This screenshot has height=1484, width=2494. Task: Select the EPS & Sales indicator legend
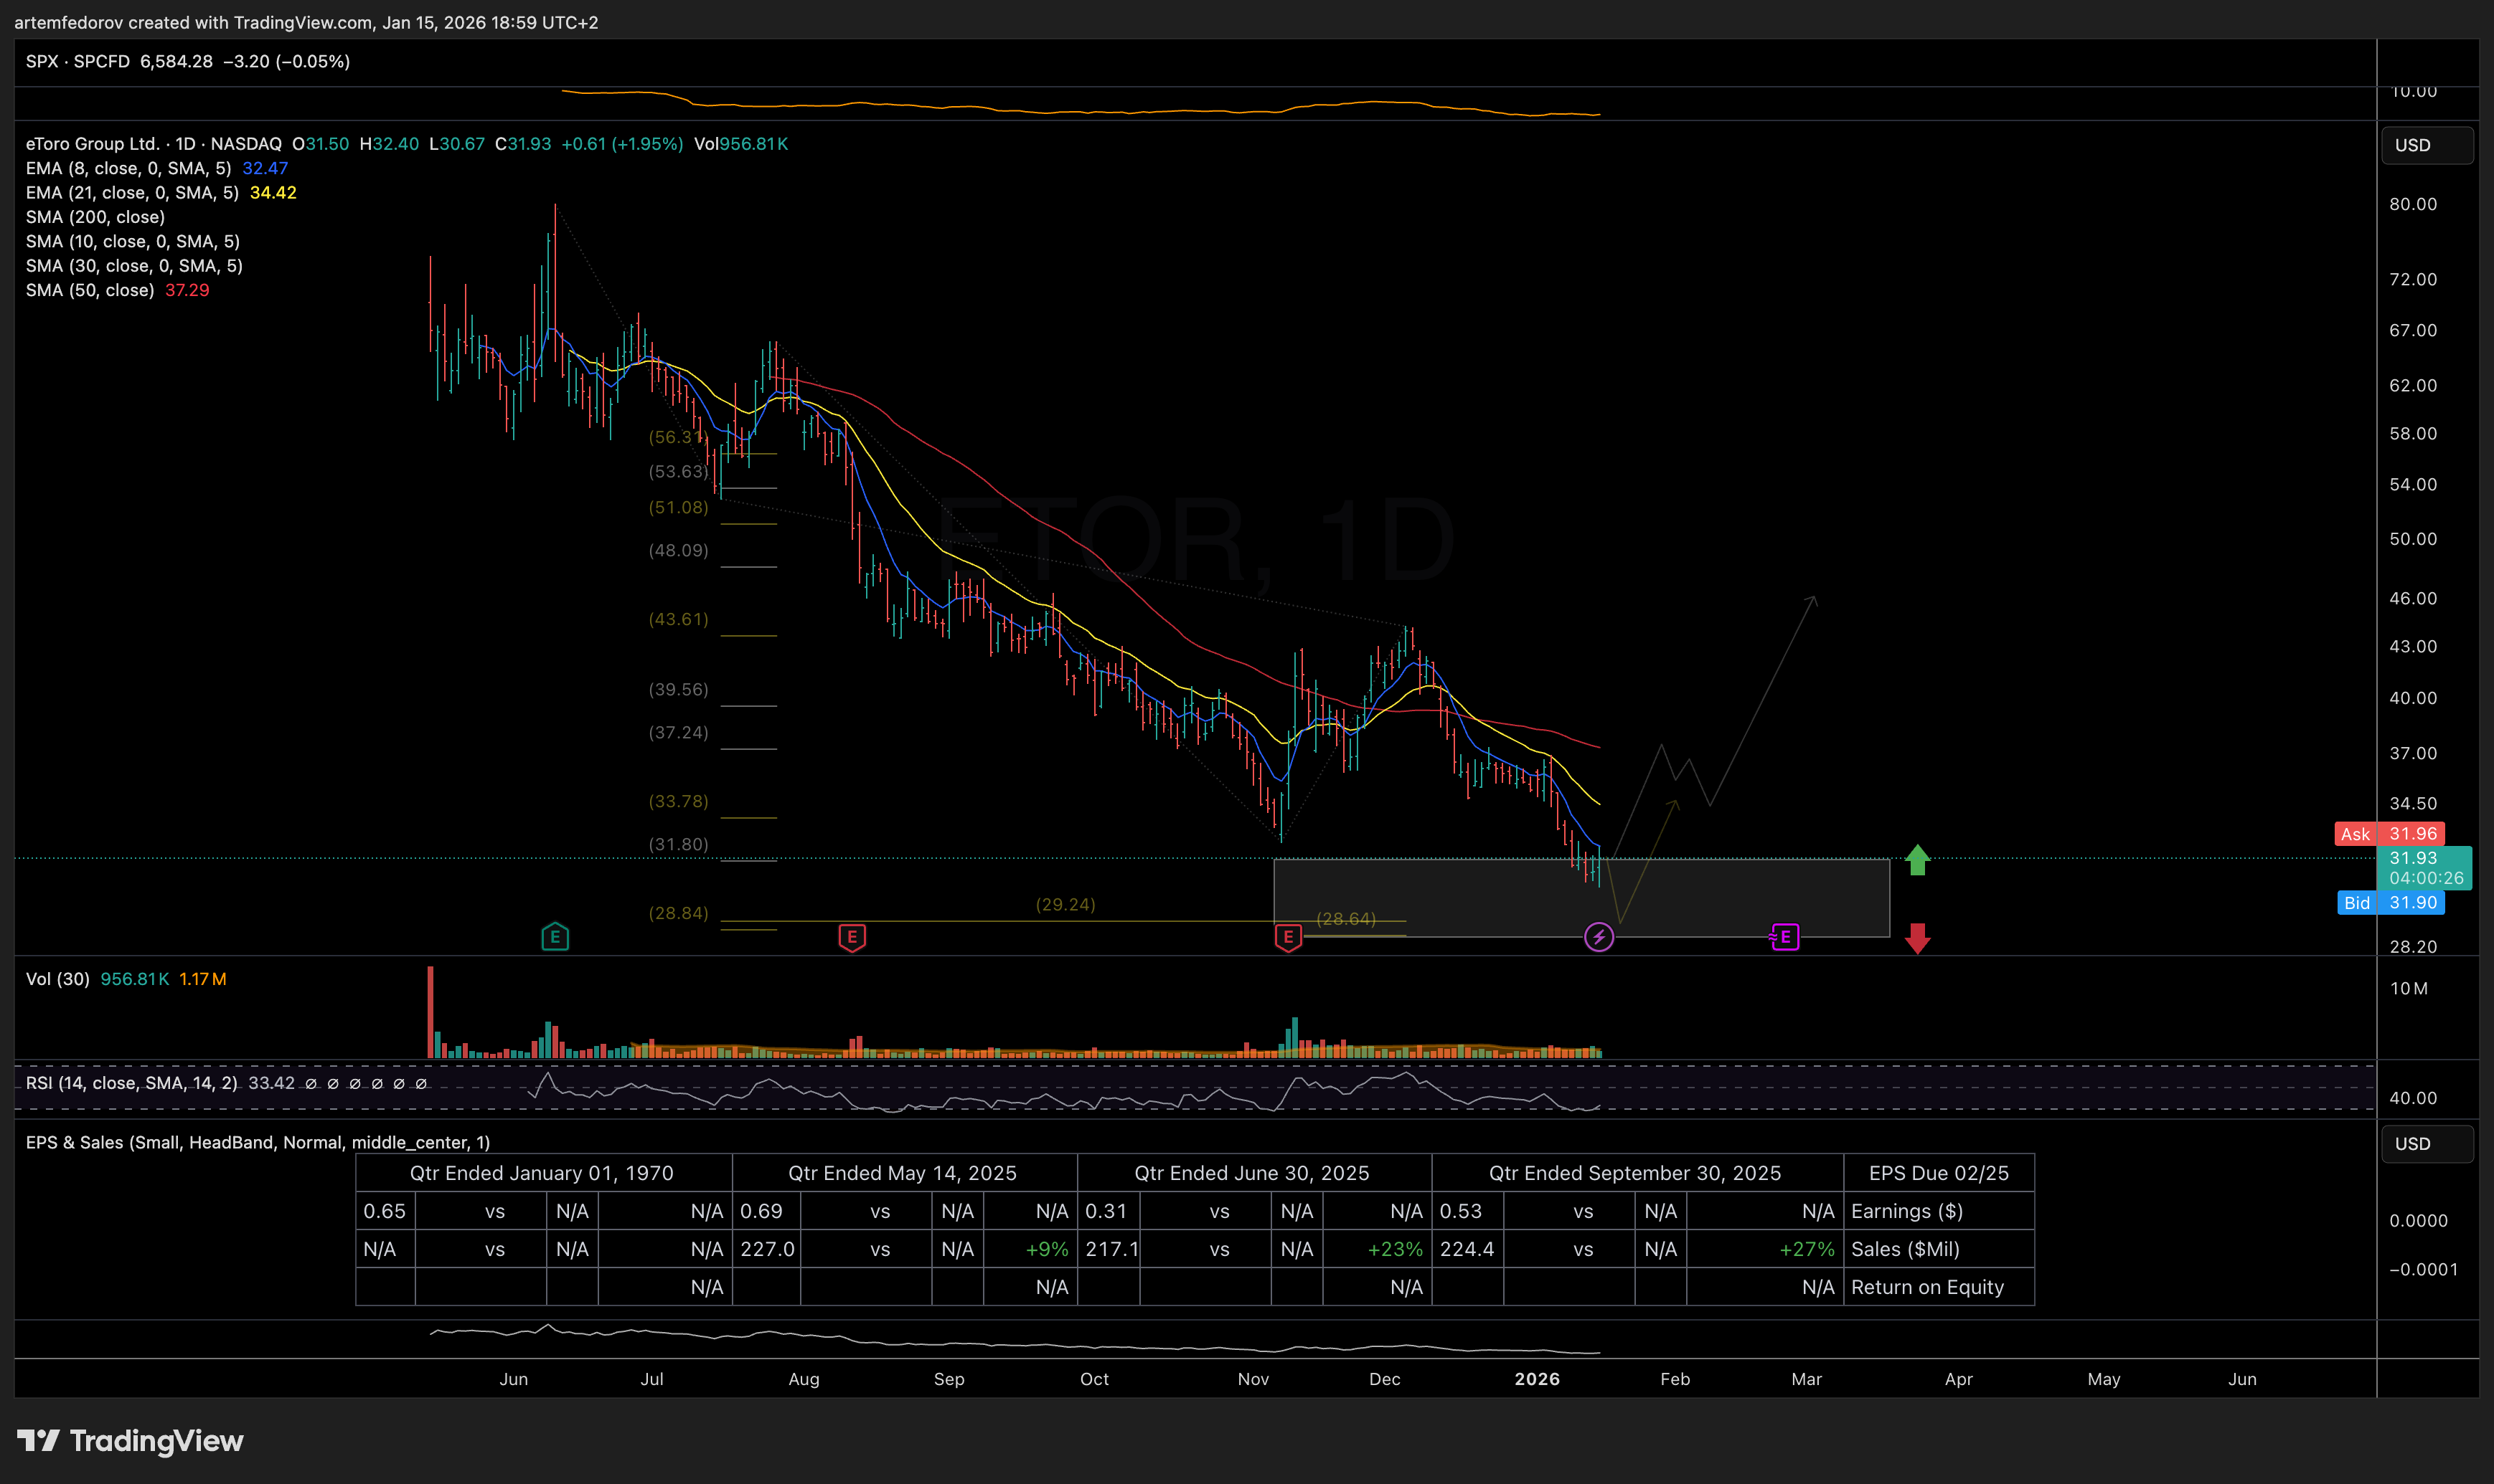(x=257, y=1142)
